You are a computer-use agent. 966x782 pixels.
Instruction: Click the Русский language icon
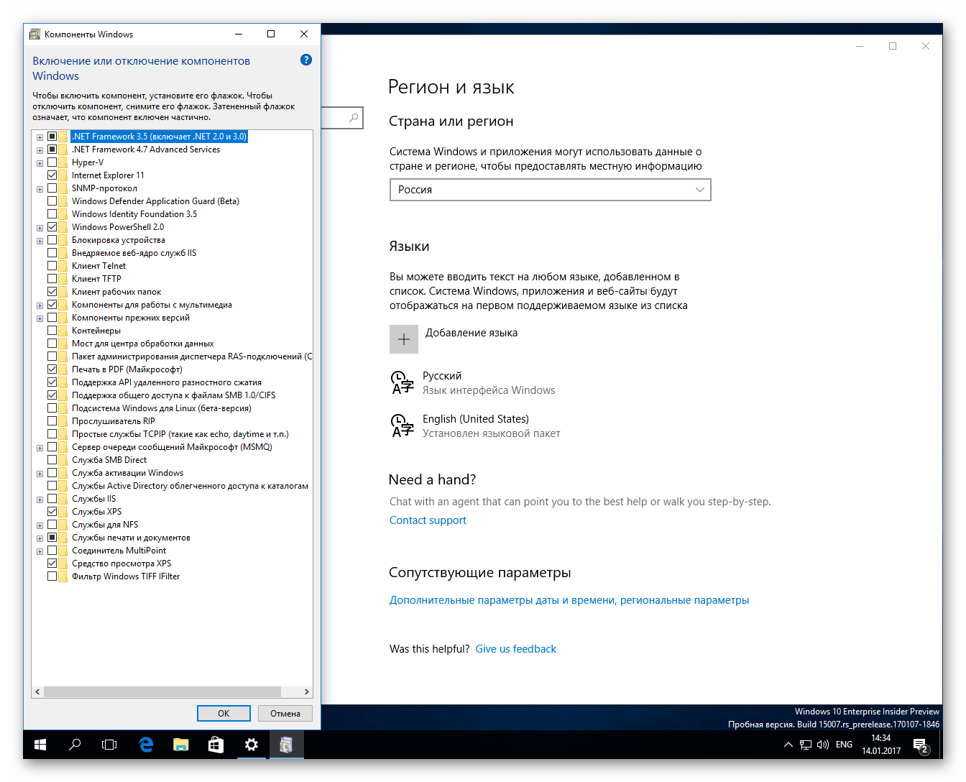(x=402, y=382)
